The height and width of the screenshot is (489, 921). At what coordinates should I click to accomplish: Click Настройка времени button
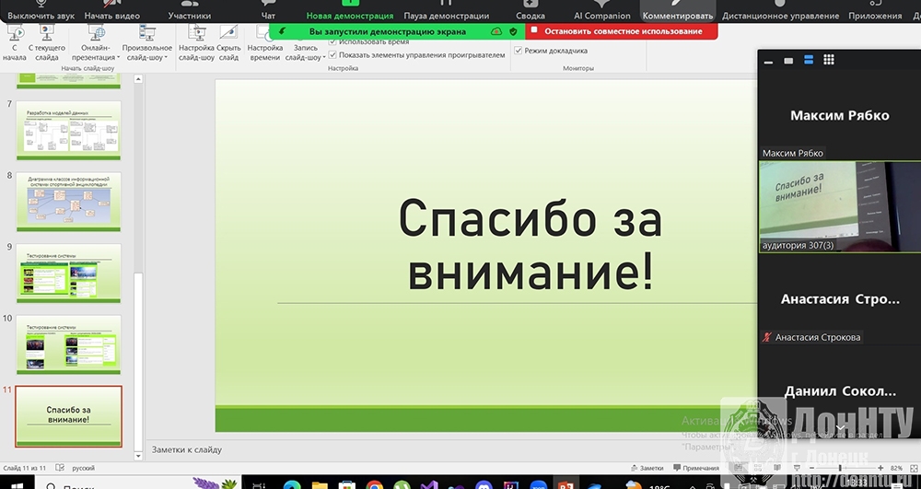click(x=265, y=43)
